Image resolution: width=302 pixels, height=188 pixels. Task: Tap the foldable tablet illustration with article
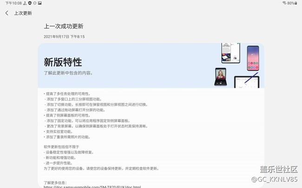231,53
